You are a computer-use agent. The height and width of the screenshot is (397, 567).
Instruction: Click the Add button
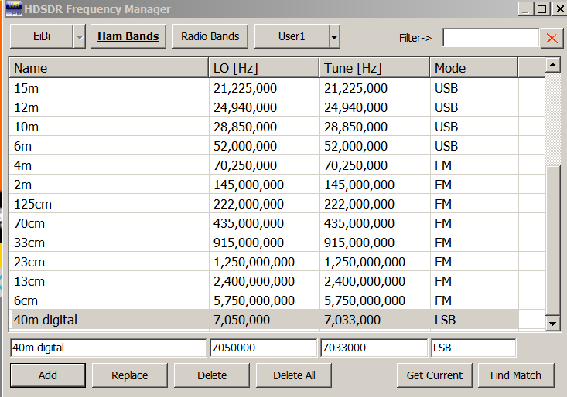click(48, 375)
